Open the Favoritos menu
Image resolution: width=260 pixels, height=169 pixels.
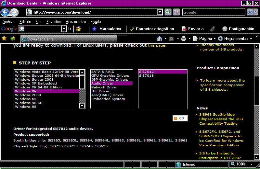[53, 22]
